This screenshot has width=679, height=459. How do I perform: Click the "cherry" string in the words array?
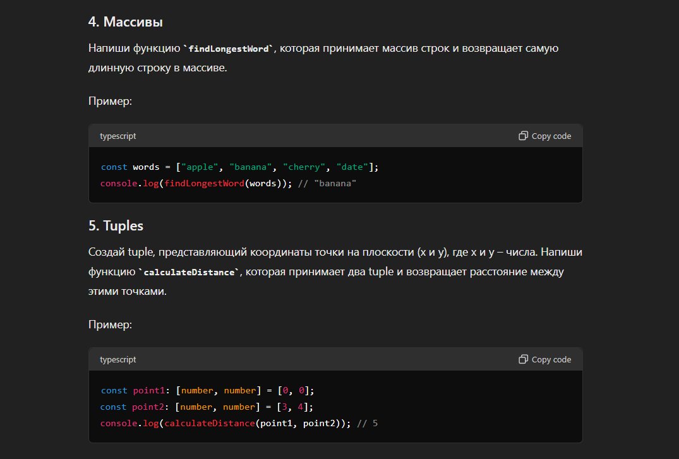point(304,167)
